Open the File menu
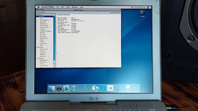 tap(58, 7)
